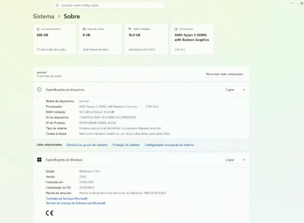Click the 'Especificações do Windows' heading

[x=64, y=160]
